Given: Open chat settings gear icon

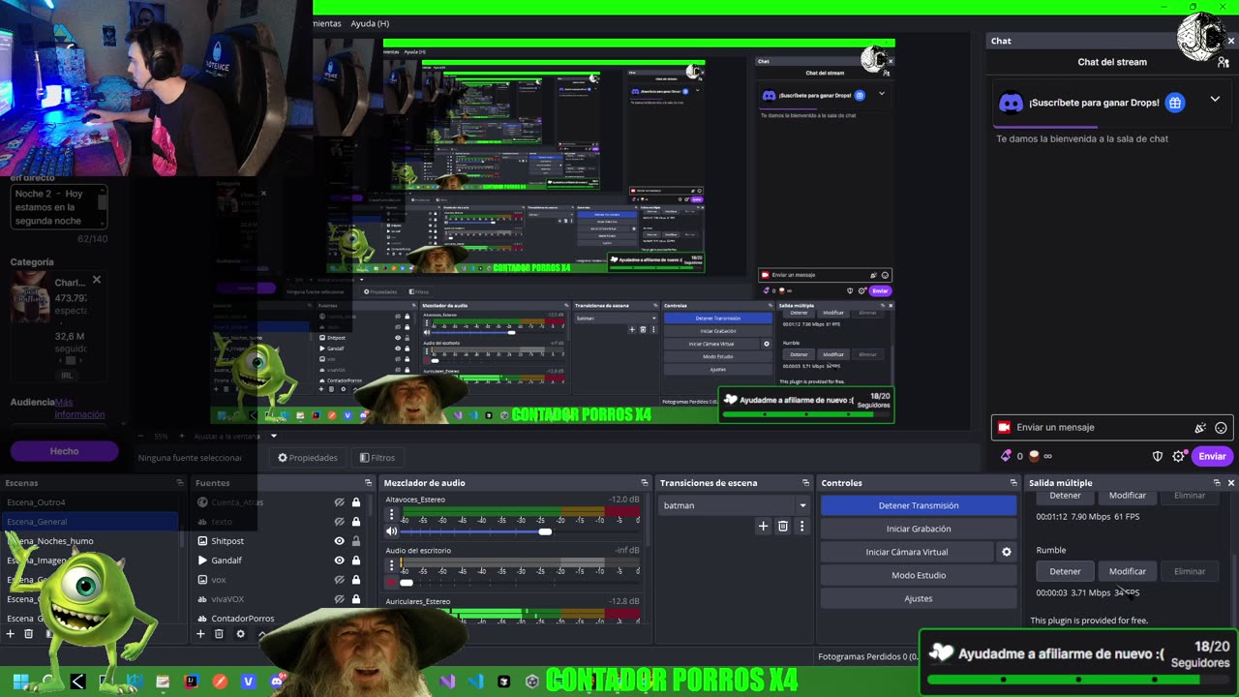Looking at the screenshot, I should coord(1178,456).
